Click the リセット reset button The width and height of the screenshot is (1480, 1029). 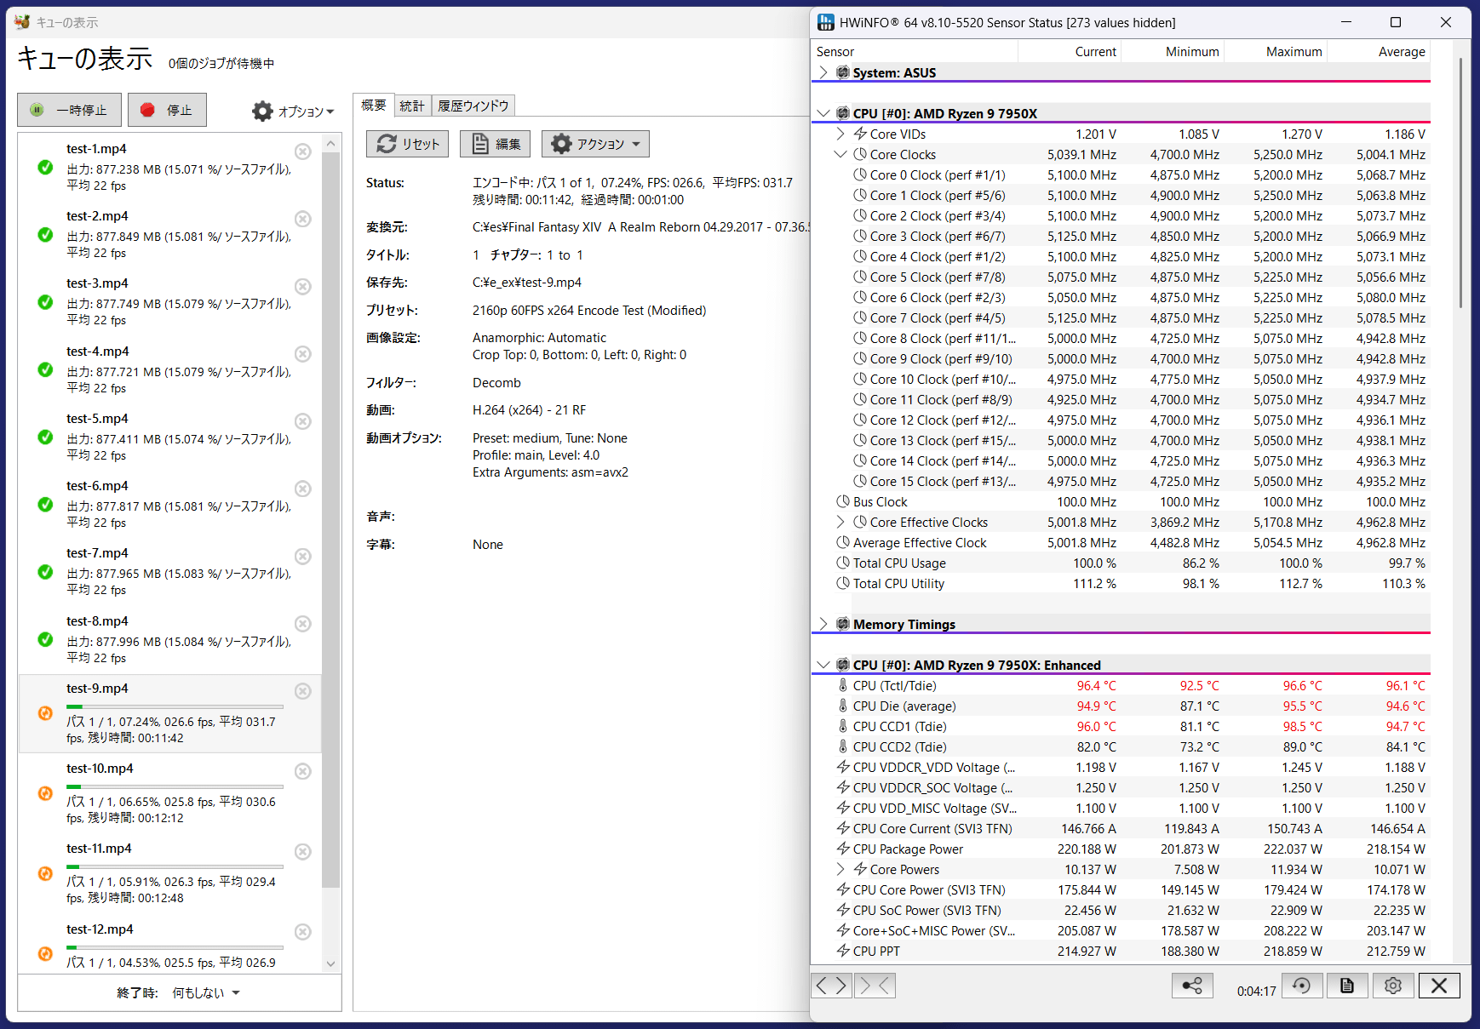coord(408,144)
